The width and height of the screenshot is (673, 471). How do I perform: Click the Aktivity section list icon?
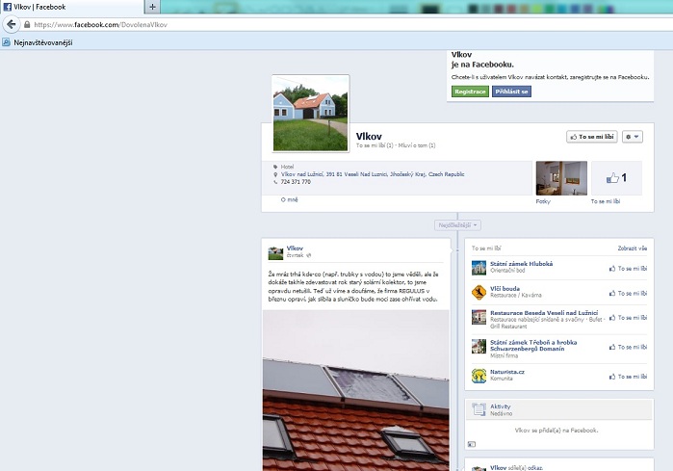click(x=479, y=409)
